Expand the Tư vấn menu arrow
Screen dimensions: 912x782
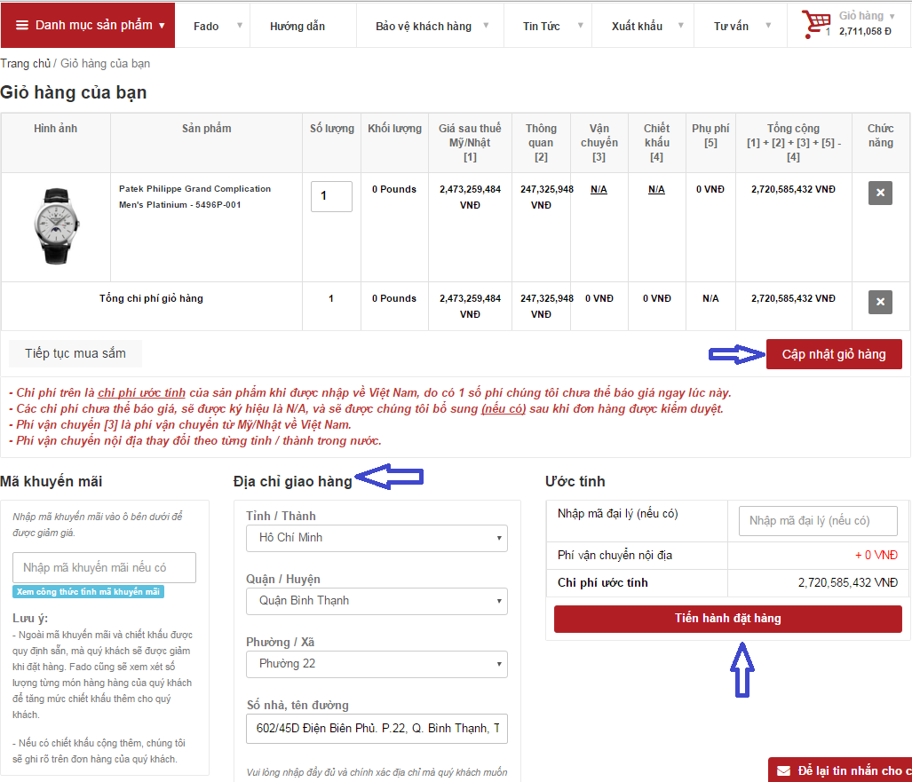(x=768, y=26)
